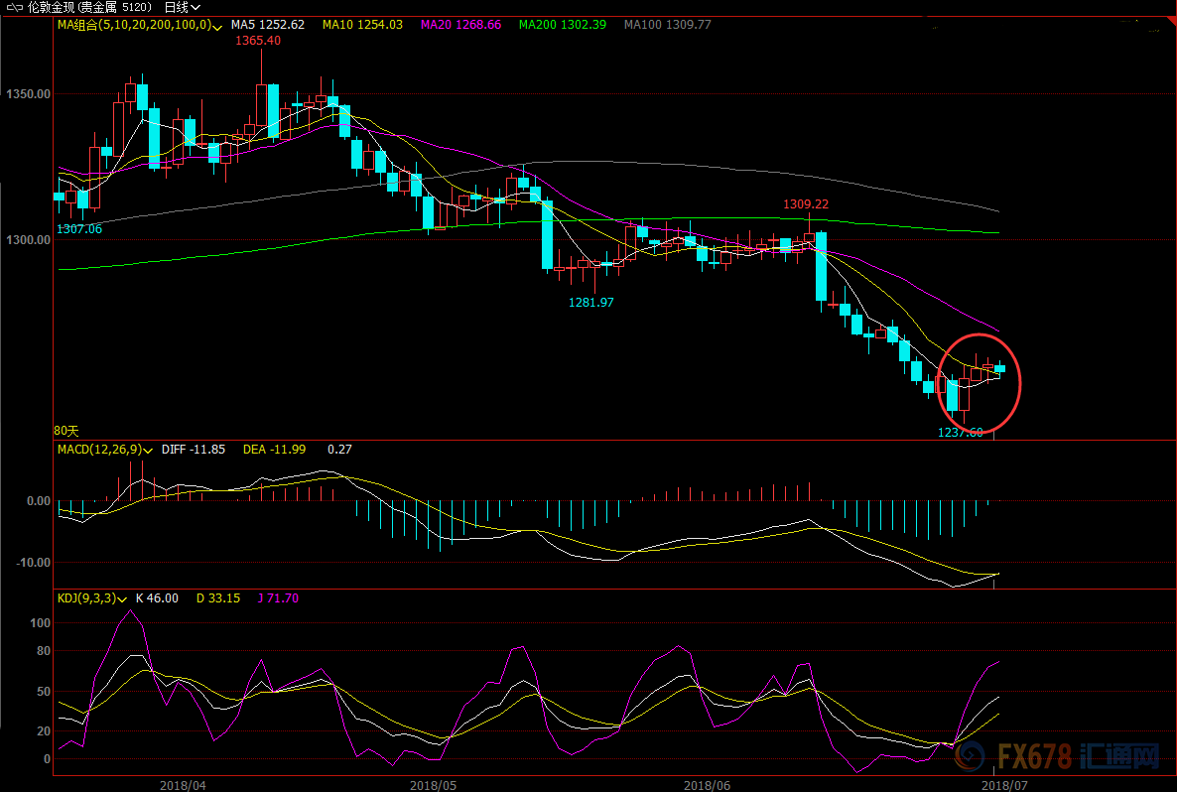Expand the MACD(12,26,9) indicator dropdown
This screenshot has width=1177, height=792.
pyautogui.click(x=149, y=451)
